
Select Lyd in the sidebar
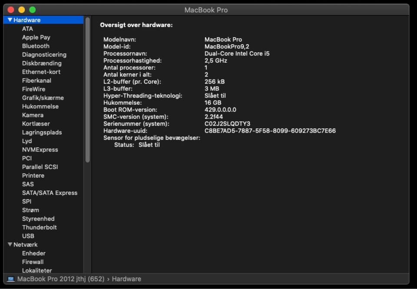point(27,141)
